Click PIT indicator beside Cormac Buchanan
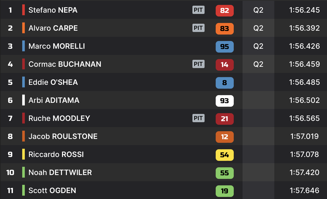The image size is (327, 199). coord(198,64)
